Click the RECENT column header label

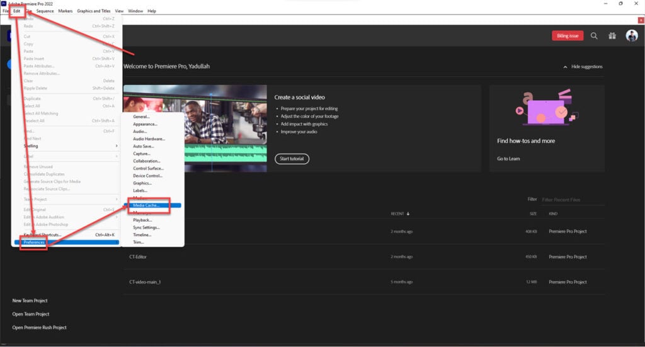397,213
